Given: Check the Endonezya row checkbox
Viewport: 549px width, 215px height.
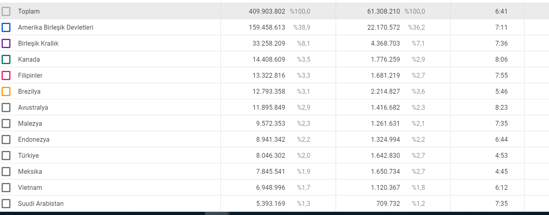Looking at the screenshot, I should tap(6, 139).
